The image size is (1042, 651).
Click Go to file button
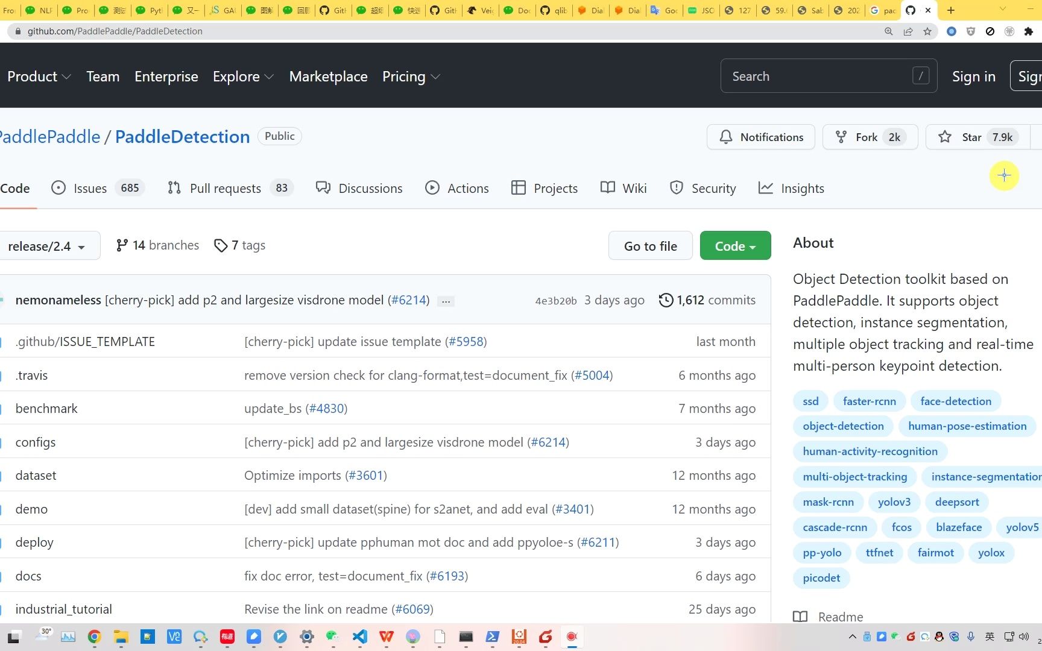coord(651,246)
